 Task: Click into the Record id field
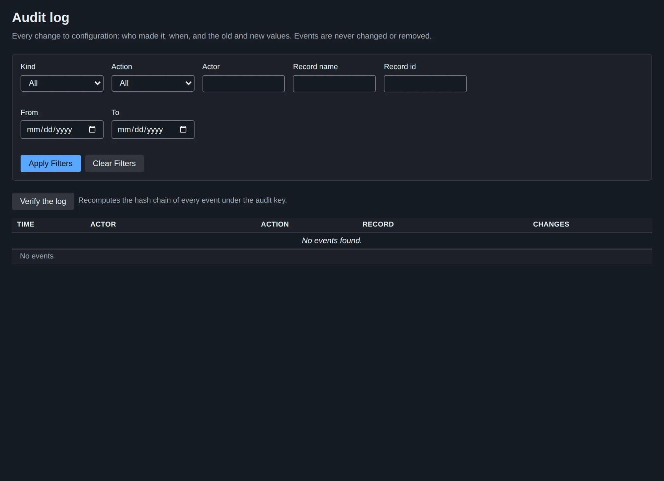425,84
